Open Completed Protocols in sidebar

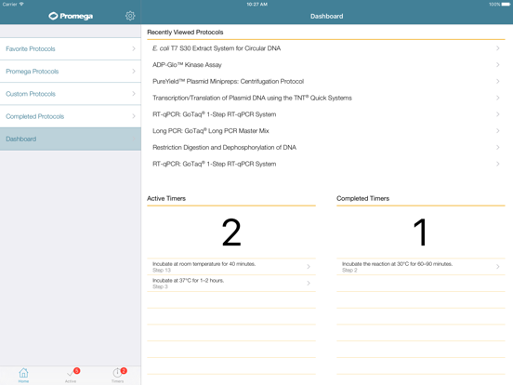pos(71,116)
